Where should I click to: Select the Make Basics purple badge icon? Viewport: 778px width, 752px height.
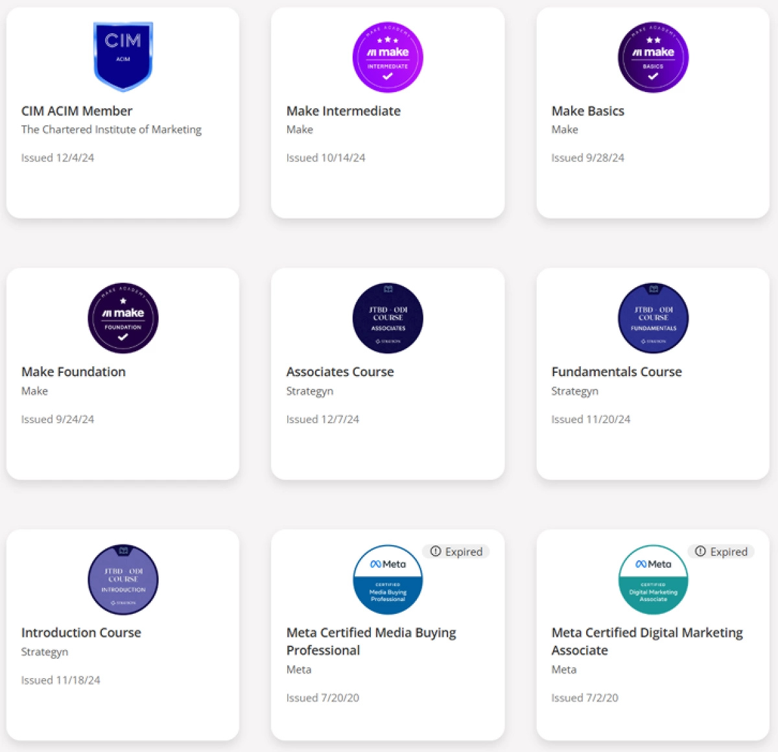click(653, 57)
